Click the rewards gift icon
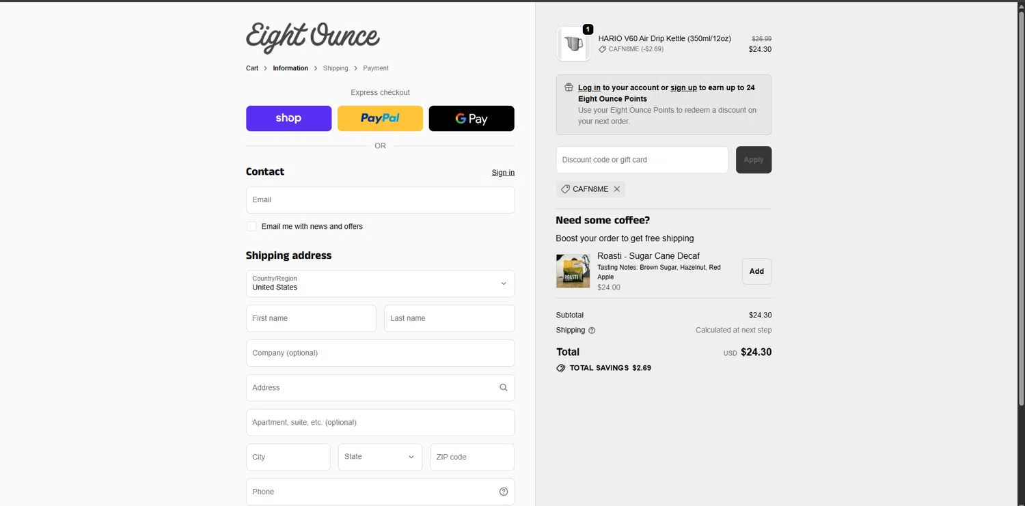 tap(569, 87)
